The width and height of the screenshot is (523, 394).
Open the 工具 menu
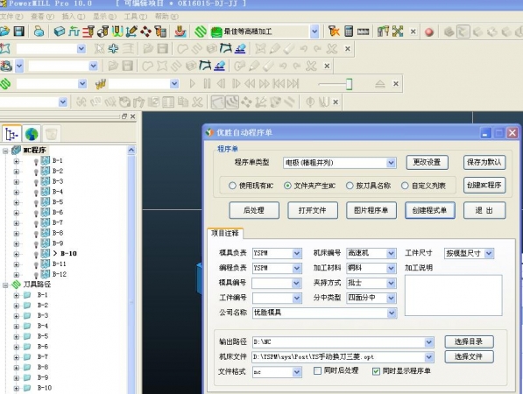click(136, 17)
